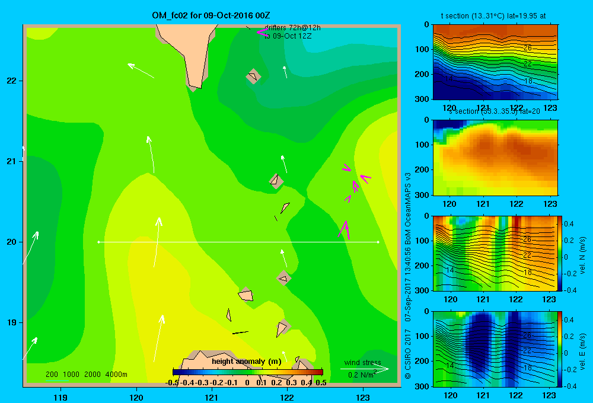Click the main map latitude axis label '22'
The width and height of the screenshot is (593, 403).
tap(12, 81)
